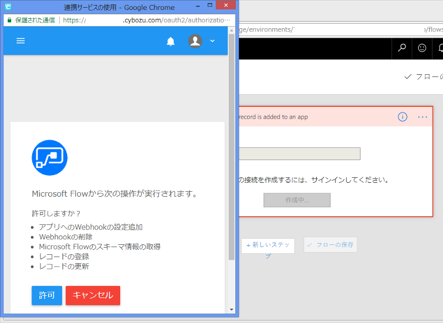Click the notification bell in the blue header

tap(171, 42)
